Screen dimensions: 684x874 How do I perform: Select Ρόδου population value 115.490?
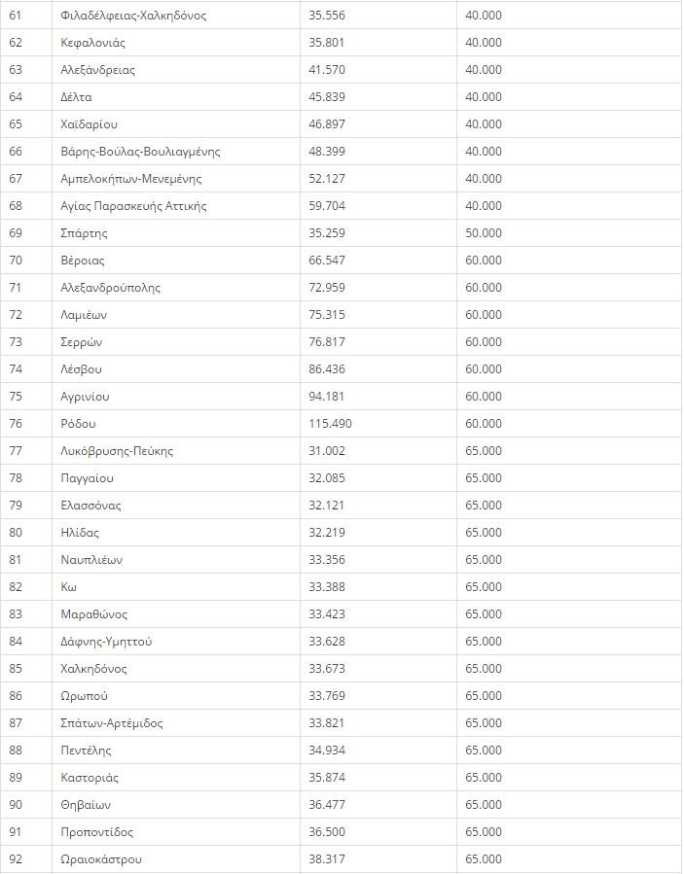pyautogui.click(x=330, y=424)
